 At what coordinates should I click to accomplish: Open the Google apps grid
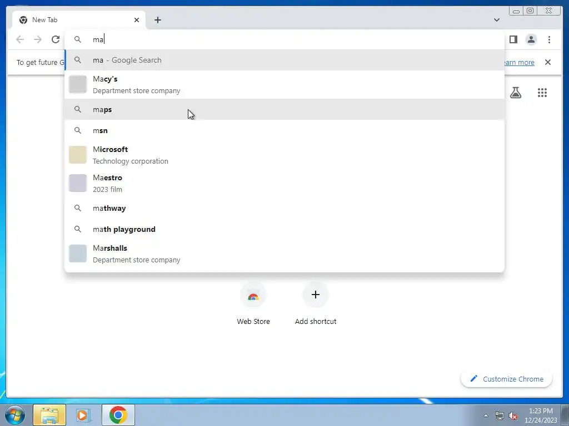click(x=542, y=93)
